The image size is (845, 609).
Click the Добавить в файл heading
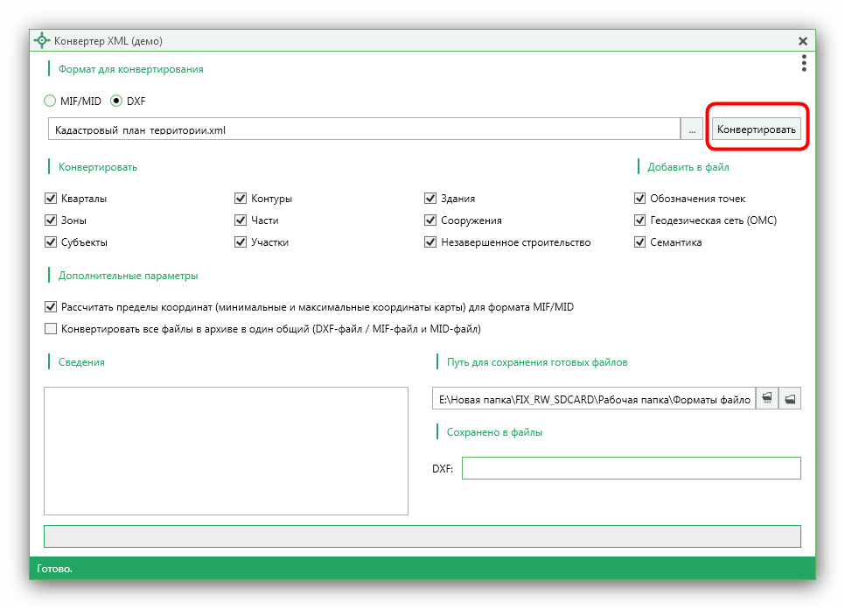coord(688,167)
